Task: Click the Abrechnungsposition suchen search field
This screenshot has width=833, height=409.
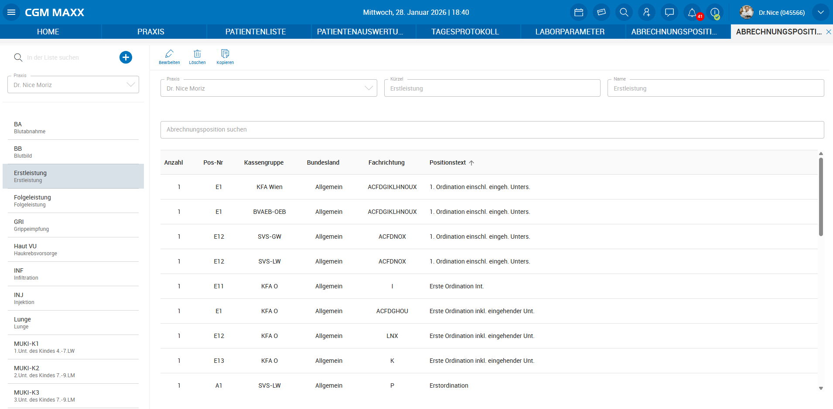Action: (x=492, y=130)
